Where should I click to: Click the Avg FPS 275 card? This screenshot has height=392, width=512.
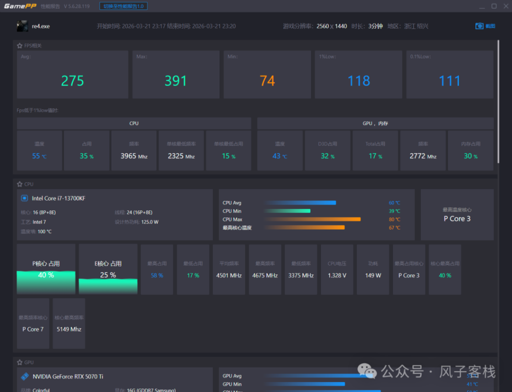[72, 74]
